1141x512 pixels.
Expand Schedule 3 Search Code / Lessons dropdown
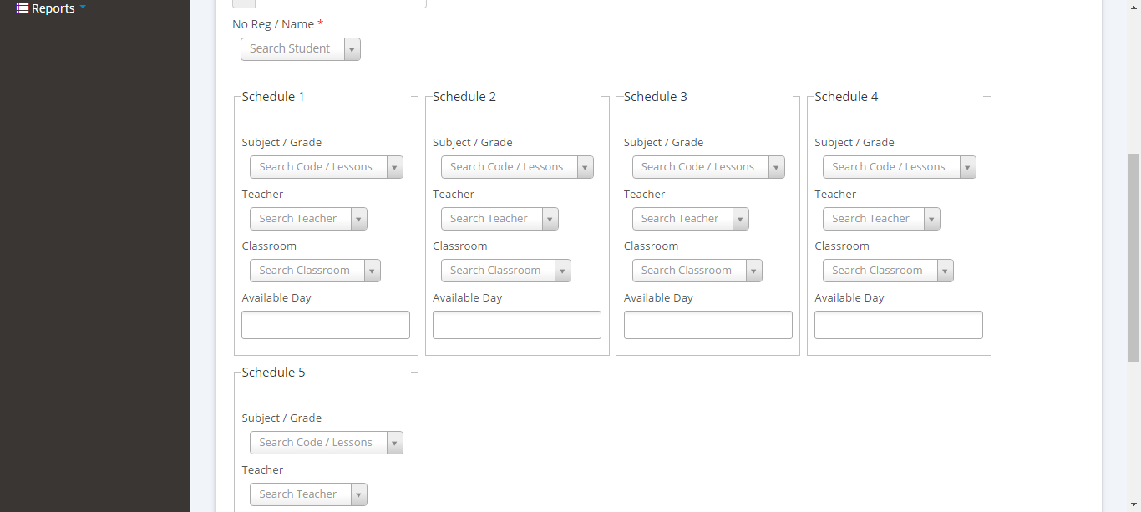click(x=707, y=167)
